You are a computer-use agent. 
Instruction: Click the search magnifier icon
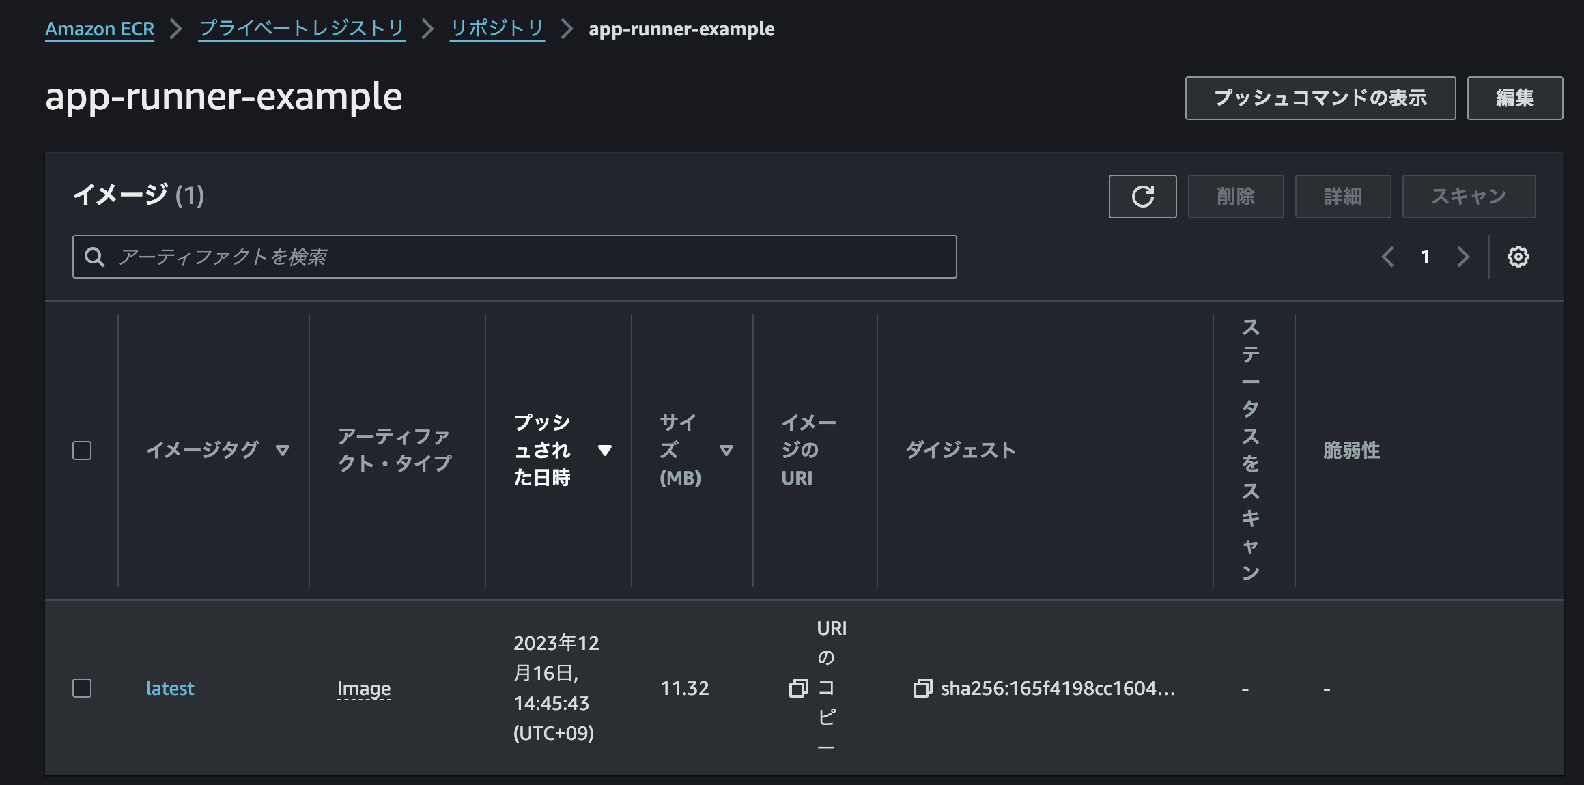[94, 257]
